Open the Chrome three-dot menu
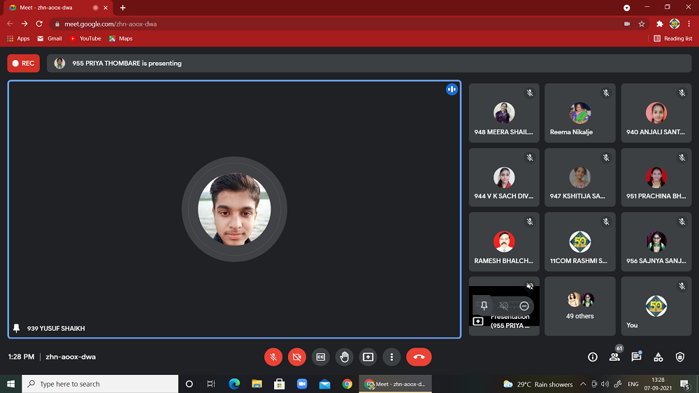This screenshot has height=393, width=699. (x=689, y=24)
